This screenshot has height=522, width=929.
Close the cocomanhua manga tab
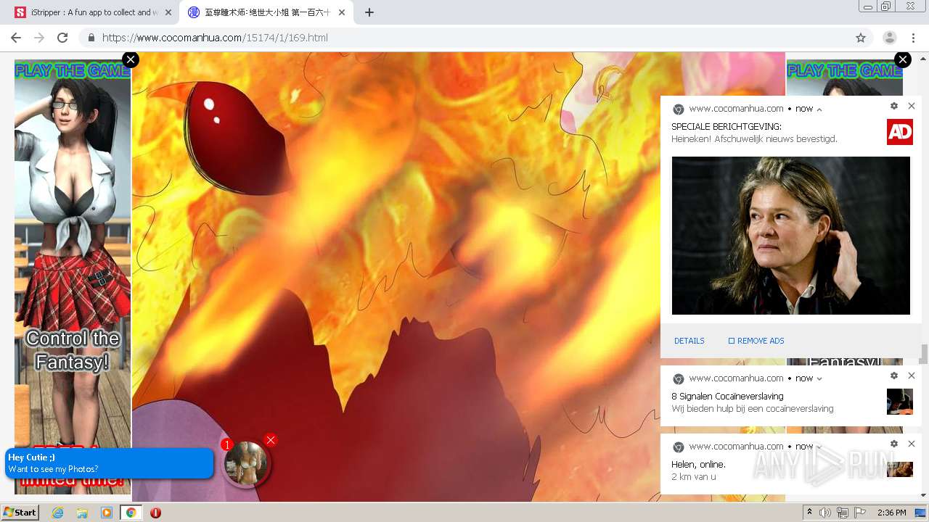(341, 12)
